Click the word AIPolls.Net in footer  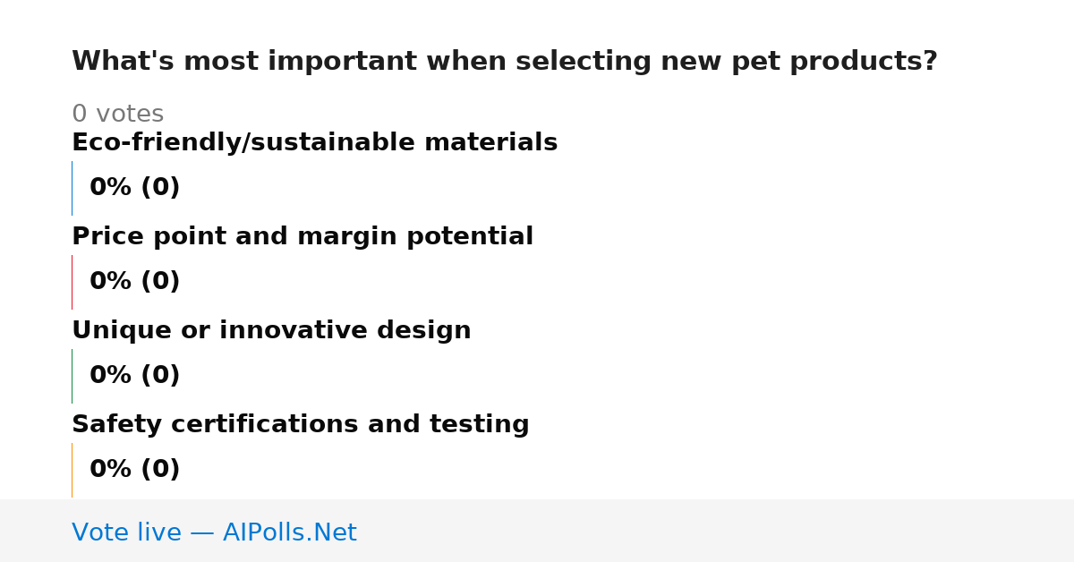290,532
